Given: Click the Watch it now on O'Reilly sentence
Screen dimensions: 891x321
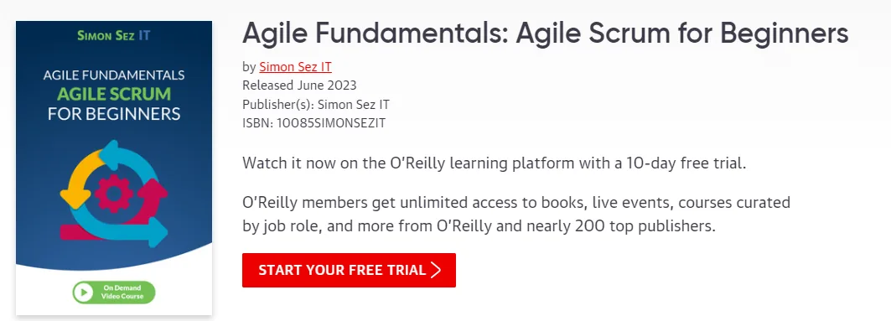Looking at the screenshot, I should (x=494, y=163).
